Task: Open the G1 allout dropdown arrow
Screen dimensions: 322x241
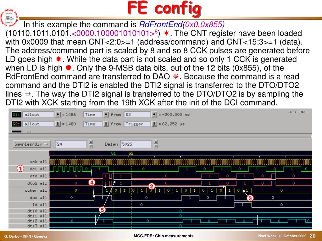Action: coord(58,115)
